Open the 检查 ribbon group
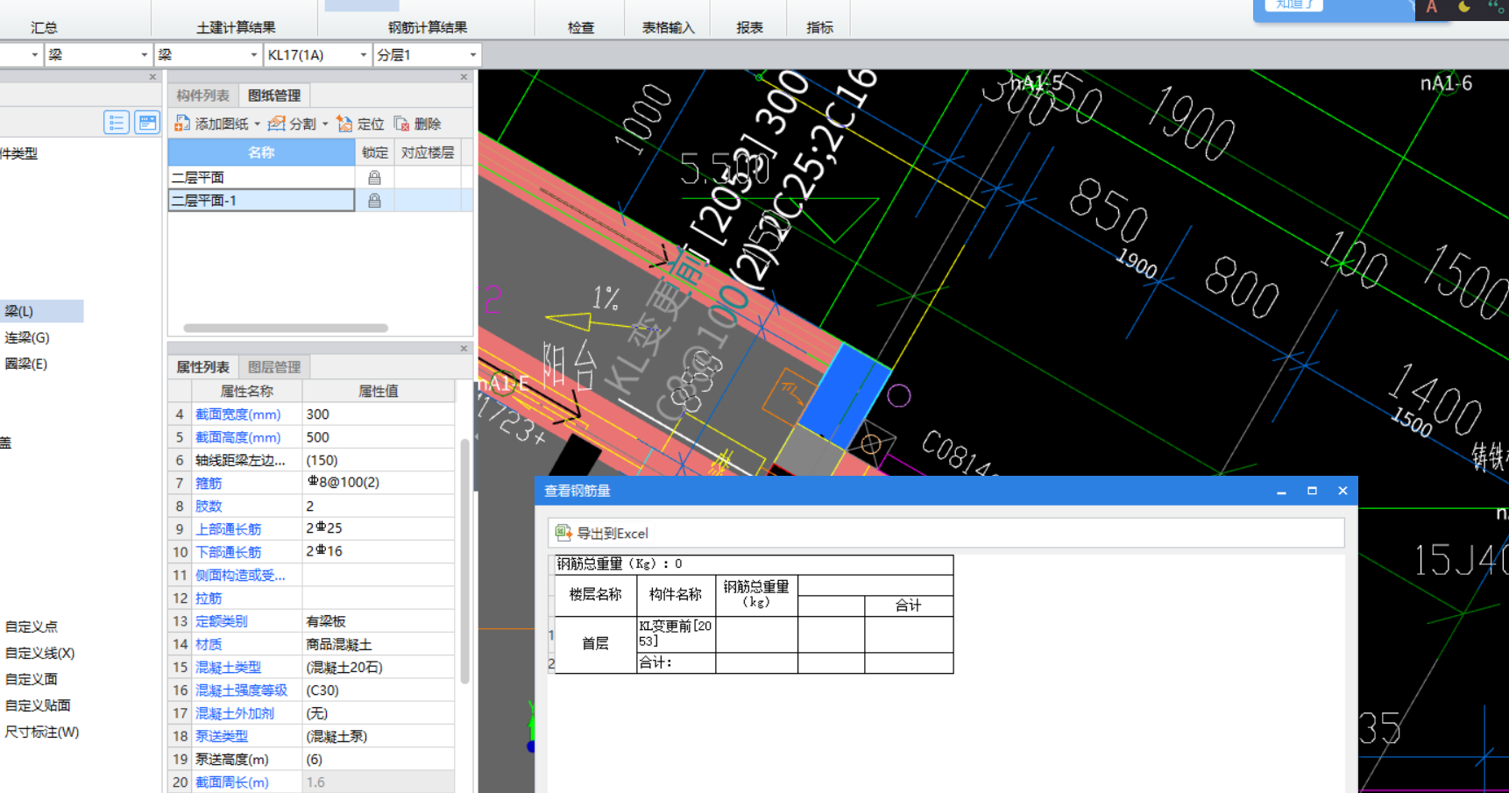Image resolution: width=1509 pixels, height=793 pixels. coord(581,27)
